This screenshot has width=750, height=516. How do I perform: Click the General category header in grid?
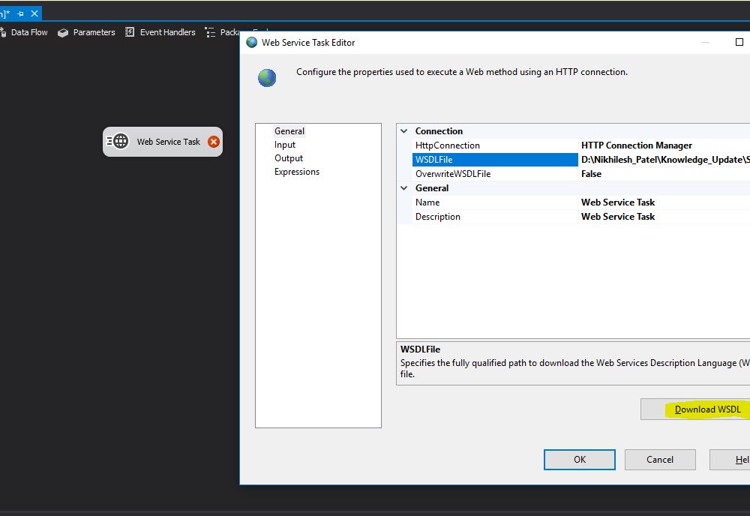[x=432, y=188]
